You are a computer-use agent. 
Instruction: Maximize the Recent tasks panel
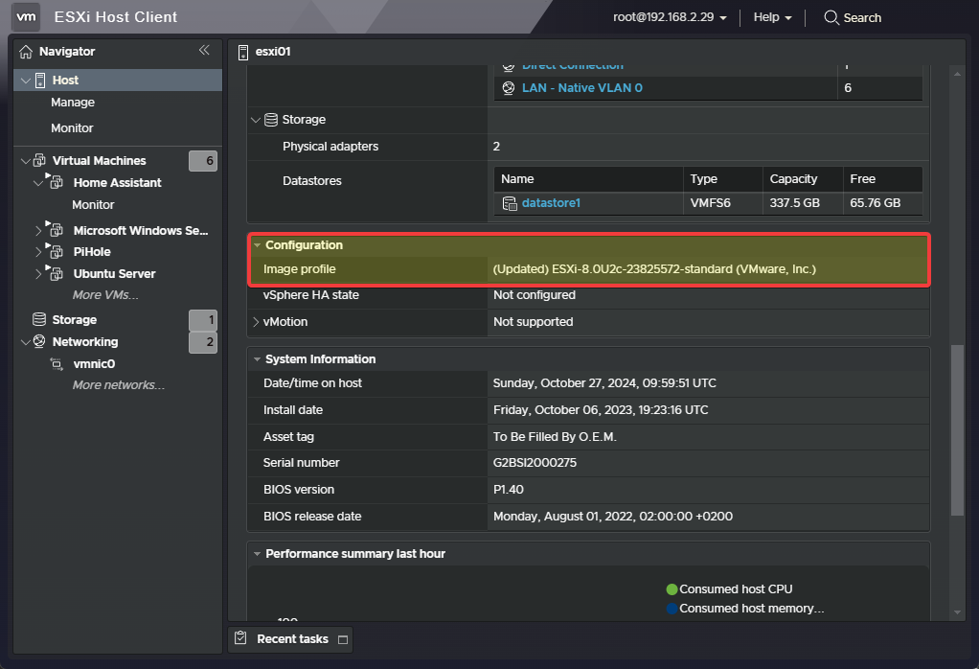point(343,639)
